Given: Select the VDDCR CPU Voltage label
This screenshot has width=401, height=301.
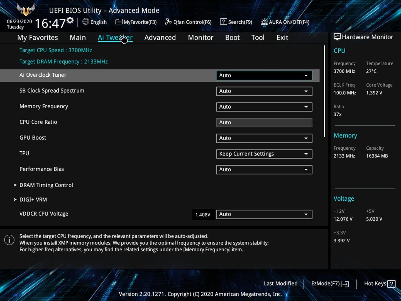Looking at the screenshot, I should pyautogui.click(x=44, y=214).
